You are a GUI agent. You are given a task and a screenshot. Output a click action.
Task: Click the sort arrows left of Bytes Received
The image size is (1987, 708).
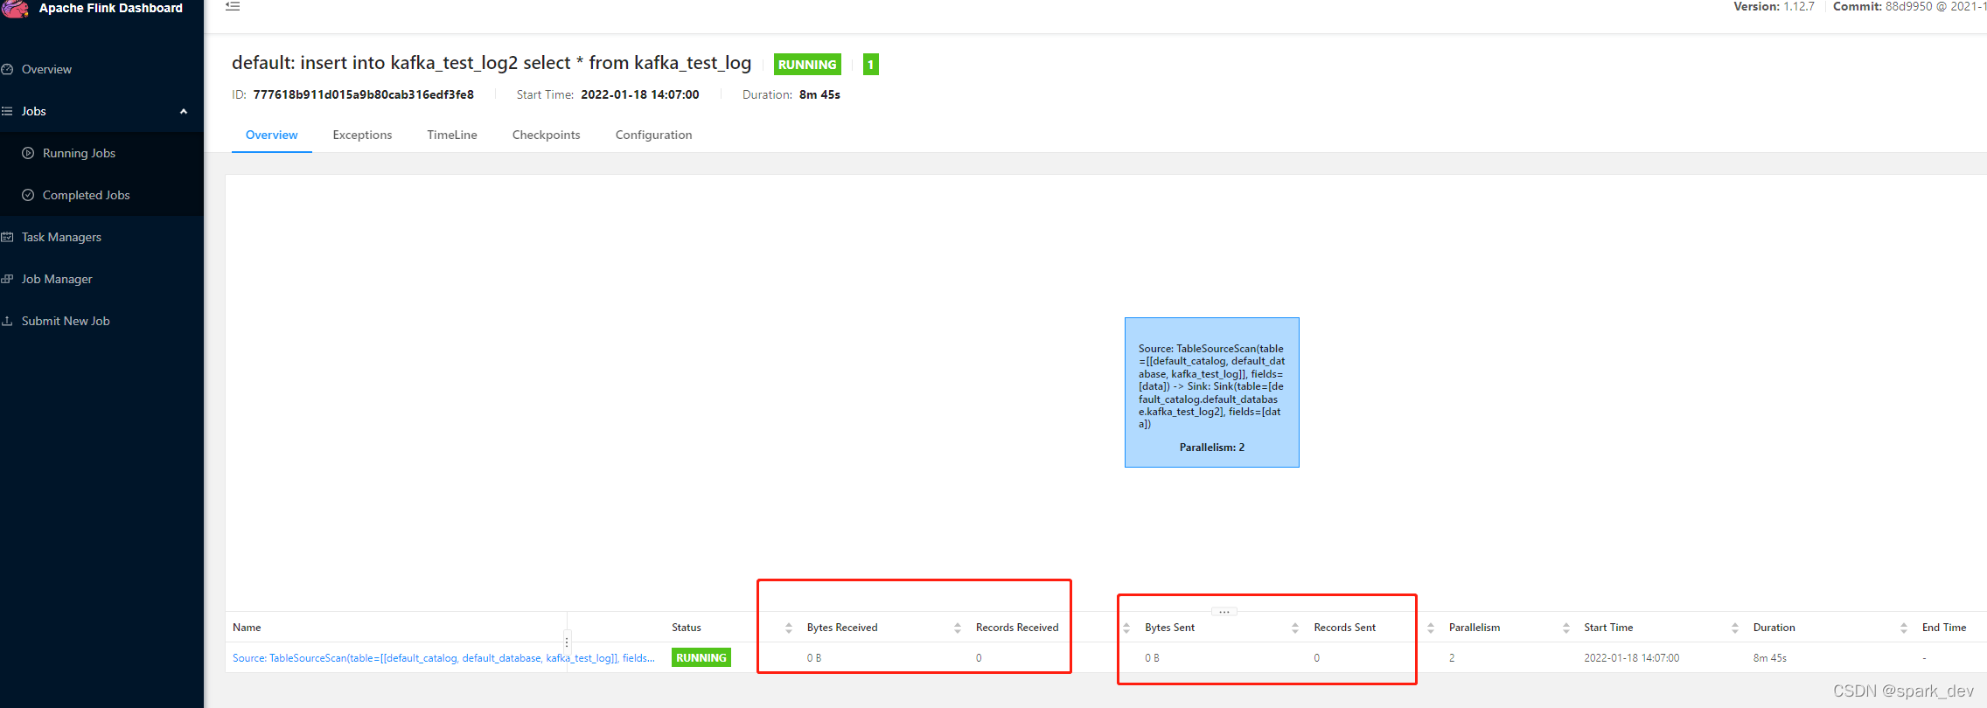[x=788, y=628]
